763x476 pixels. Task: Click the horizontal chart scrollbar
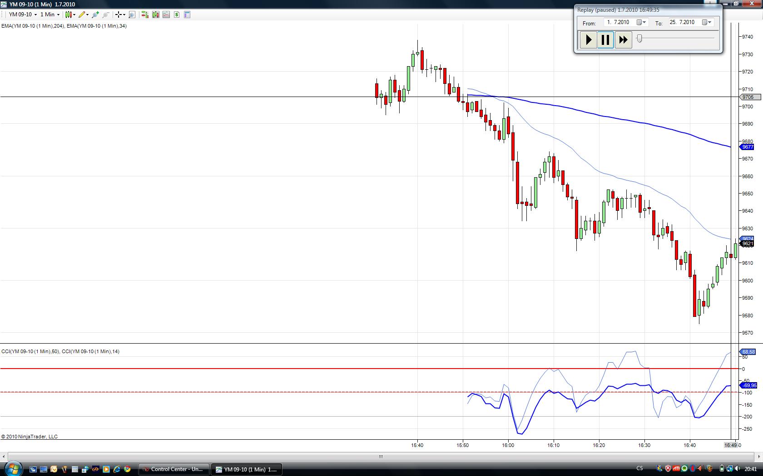click(381, 457)
